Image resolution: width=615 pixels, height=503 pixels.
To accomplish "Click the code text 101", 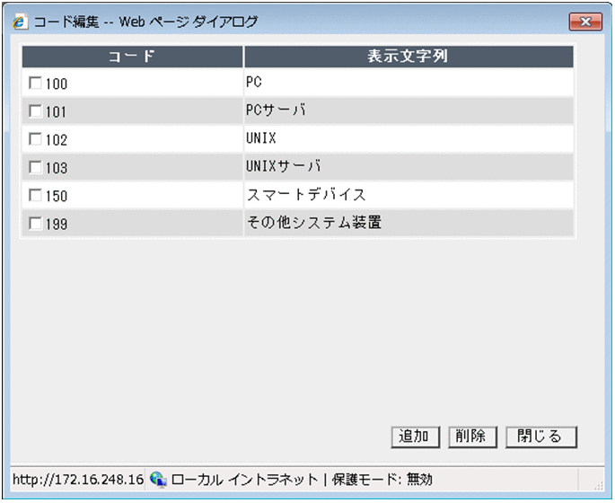I will click(x=56, y=112).
